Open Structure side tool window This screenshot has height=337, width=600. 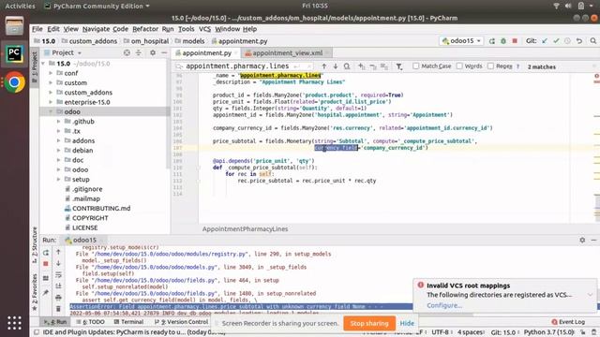tap(35, 244)
